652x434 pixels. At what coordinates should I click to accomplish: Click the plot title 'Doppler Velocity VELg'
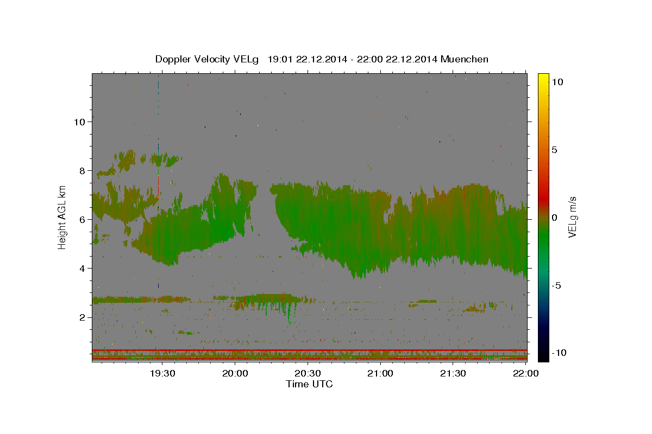point(206,59)
